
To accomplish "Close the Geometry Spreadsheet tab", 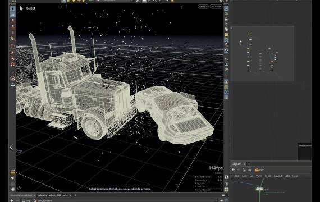I will coord(35,195).
